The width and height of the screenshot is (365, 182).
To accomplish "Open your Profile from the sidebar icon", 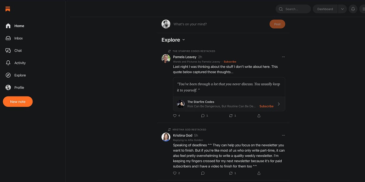I will point(8,87).
